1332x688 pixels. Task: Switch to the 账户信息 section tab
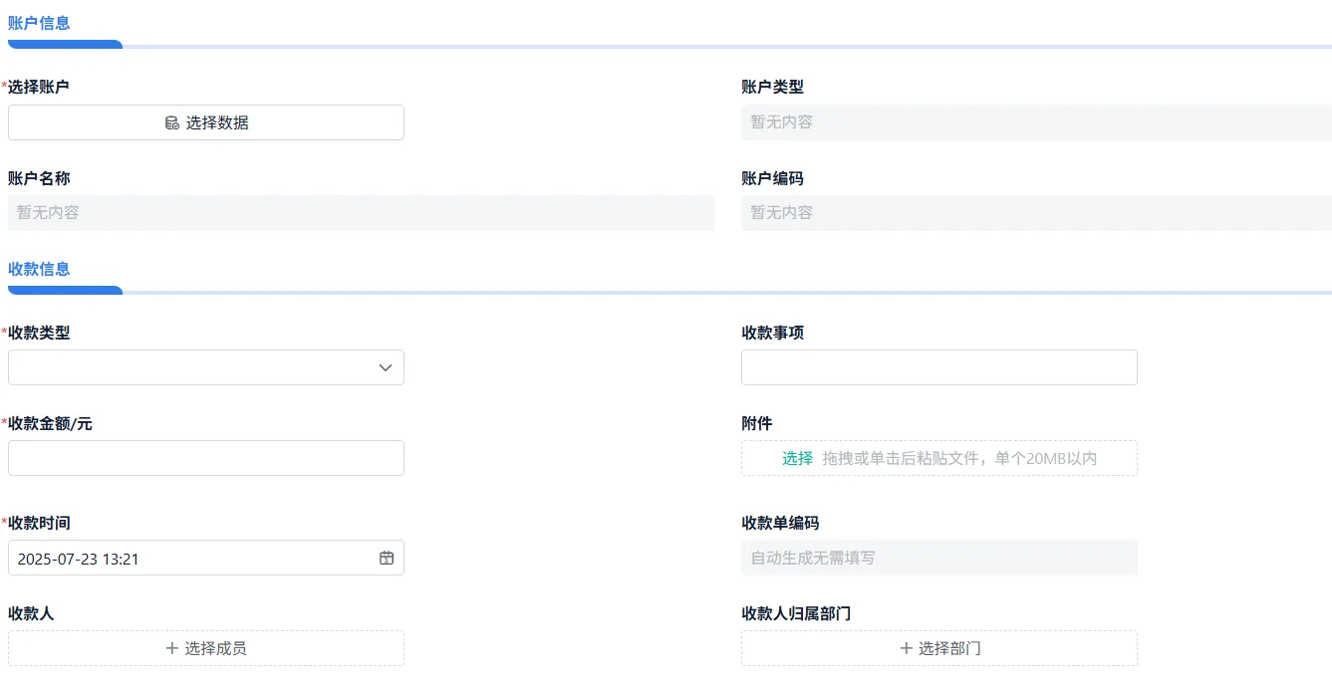pos(39,23)
